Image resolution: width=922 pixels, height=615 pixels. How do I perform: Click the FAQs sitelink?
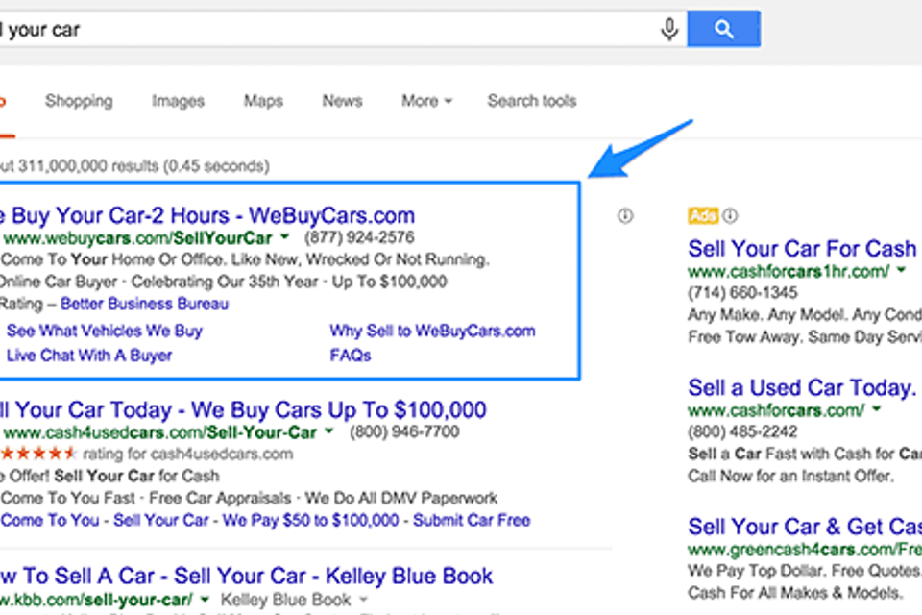[352, 355]
